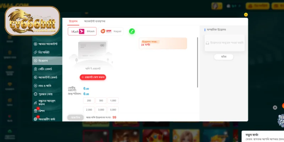The width and height of the screenshot is (284, 142).
Task: Open আমার অ্যাকাউন্ট (My Account) in sidebar
Action: pyautogui.click(x=47, y=44)
